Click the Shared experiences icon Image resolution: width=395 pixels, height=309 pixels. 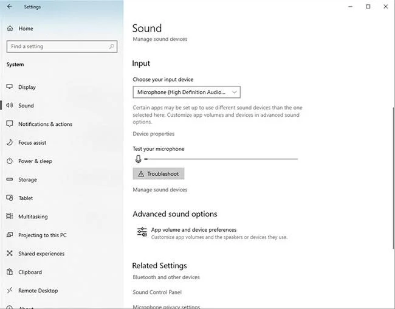point(10,253)
